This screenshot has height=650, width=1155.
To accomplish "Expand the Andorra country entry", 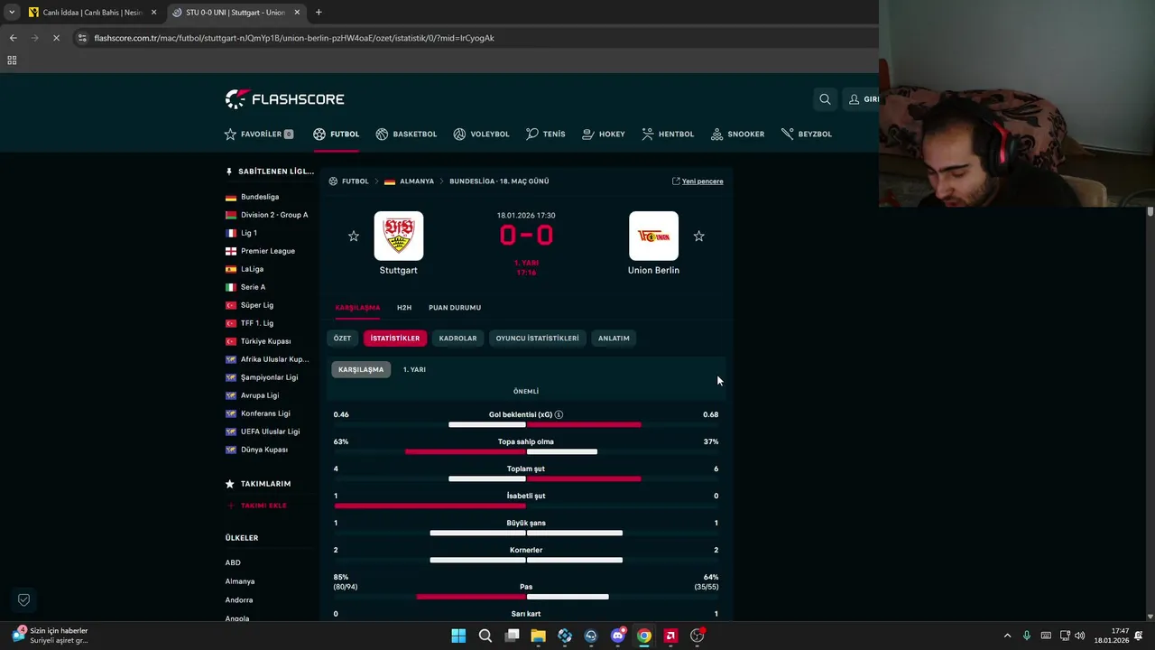I will point(239,600).
